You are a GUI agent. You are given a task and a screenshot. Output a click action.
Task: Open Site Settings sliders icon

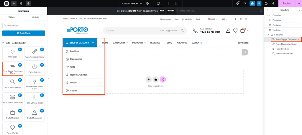click(21, 4)
